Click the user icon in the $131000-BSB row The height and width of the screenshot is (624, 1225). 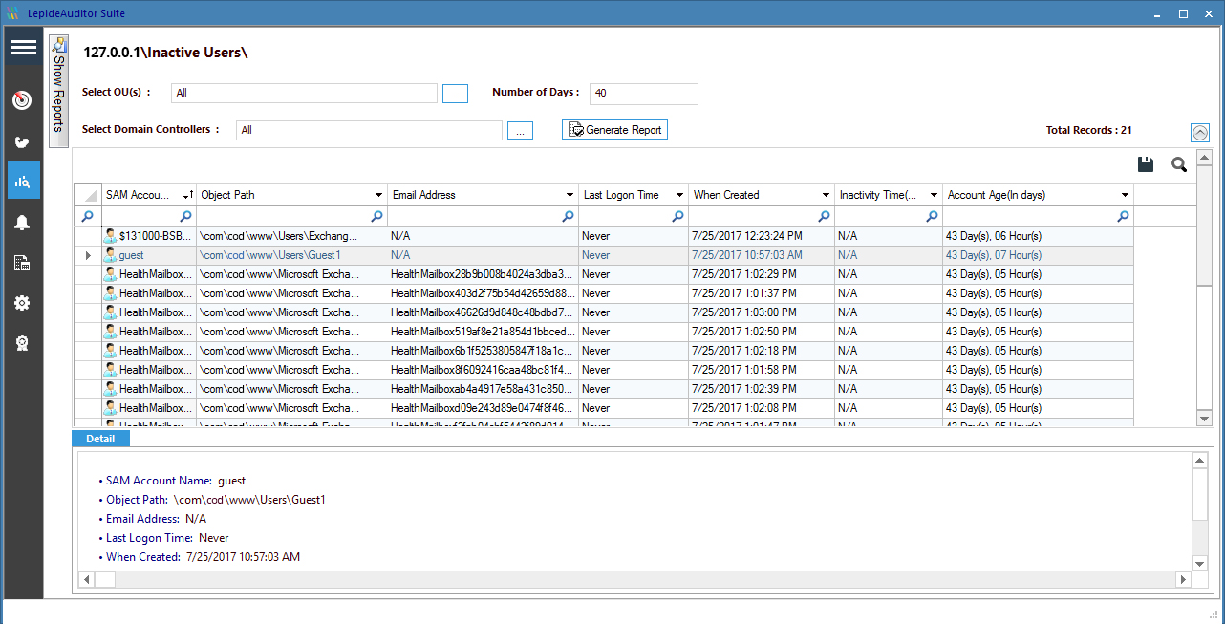111,236
